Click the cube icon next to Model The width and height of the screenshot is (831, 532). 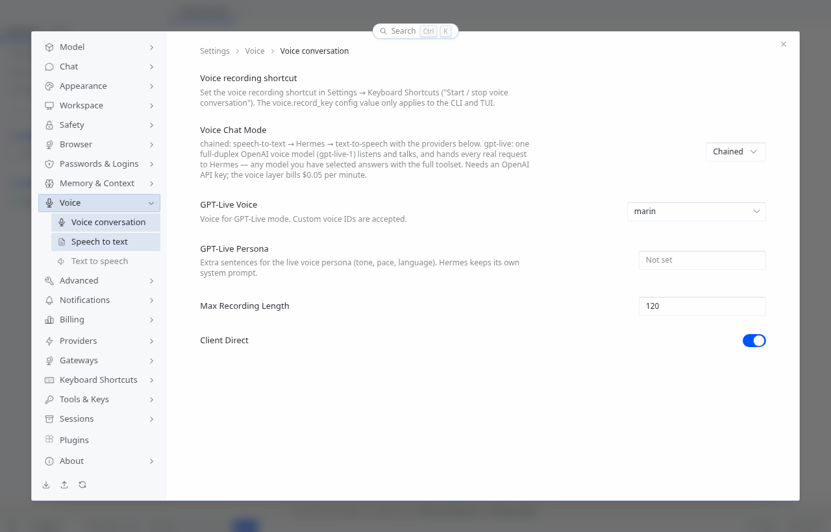(49, 47)
